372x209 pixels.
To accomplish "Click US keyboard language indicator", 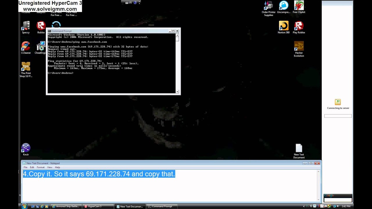I will click(x=128, y=3).
